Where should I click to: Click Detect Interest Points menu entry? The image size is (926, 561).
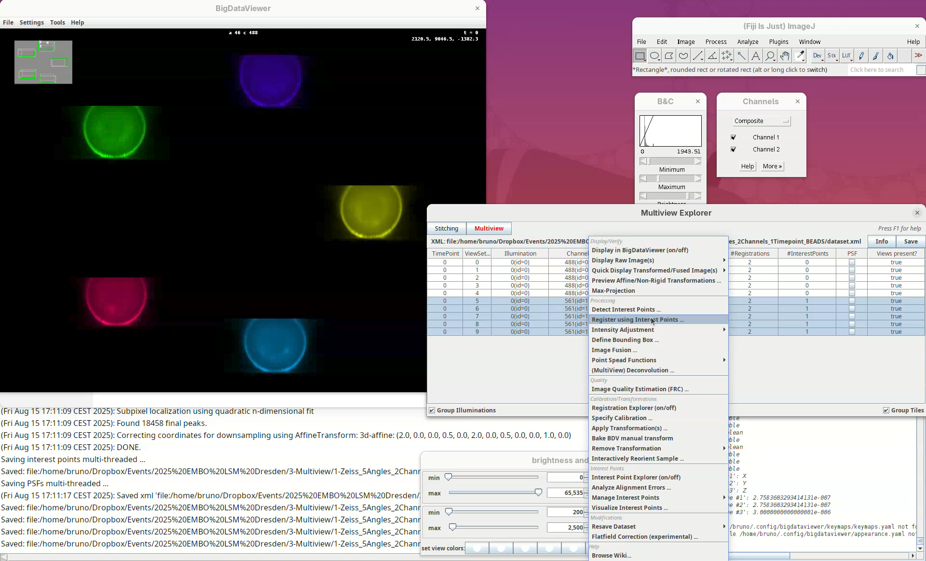(626, 310)
